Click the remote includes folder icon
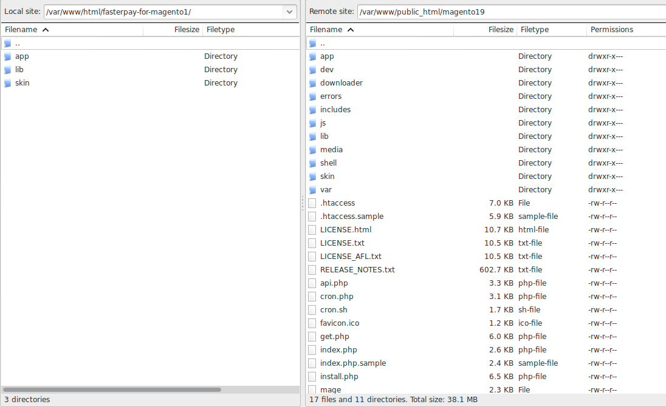This screenshot has height=407, width=666. coord(312,110)
